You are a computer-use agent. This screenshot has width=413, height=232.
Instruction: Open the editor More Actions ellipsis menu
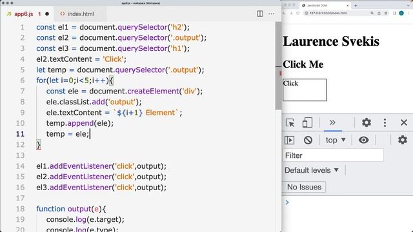tap(271, 14)
